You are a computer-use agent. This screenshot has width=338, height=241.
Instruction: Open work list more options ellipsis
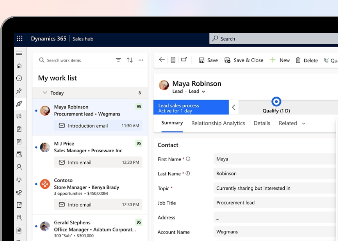[x=141, y=60]
